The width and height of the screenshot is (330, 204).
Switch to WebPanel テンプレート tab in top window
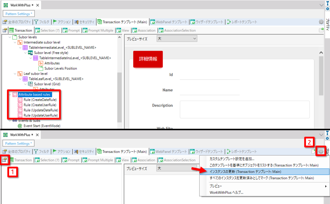pyautogui.click(x=169, y=22)
